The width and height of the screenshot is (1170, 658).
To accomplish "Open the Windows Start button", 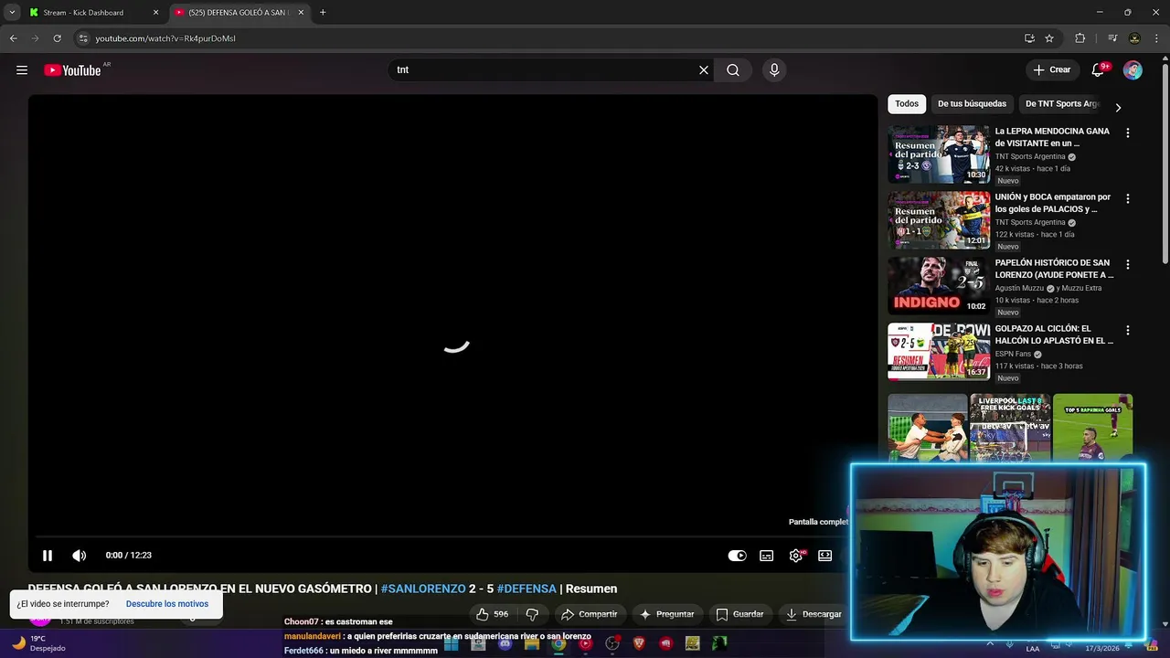I will click(452, 643).
